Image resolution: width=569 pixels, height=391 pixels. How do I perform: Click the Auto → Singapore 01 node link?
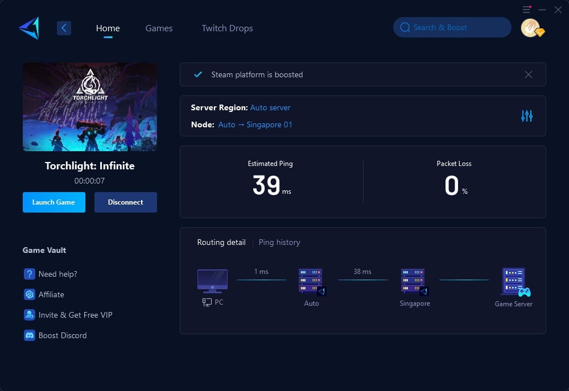[x=255, y=124]
